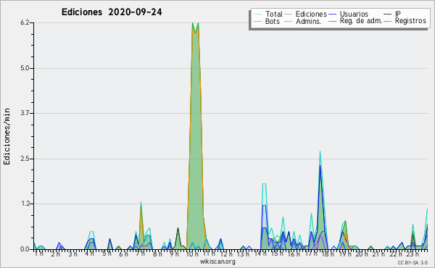
Task: Click the '4 h' x-axis label
Action: click(89, 254)
